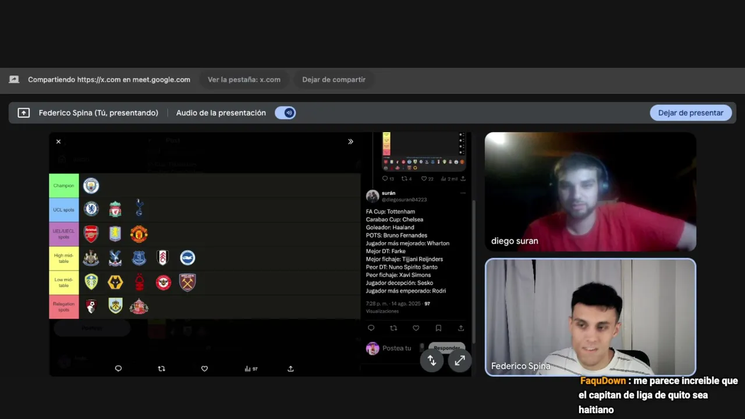
Task: Click repost icon under the image viewer
Action: tap(161, 368)
